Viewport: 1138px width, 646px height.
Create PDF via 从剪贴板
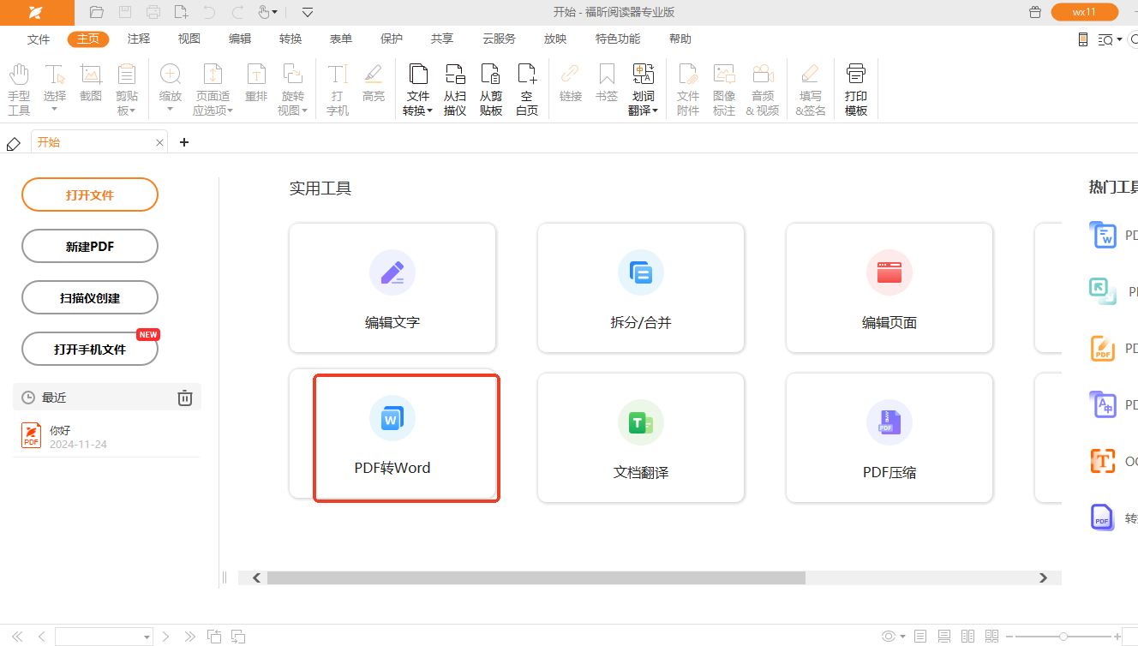point(491,89)
